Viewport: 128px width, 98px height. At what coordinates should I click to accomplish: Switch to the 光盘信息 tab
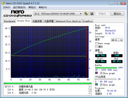point(37,21)
